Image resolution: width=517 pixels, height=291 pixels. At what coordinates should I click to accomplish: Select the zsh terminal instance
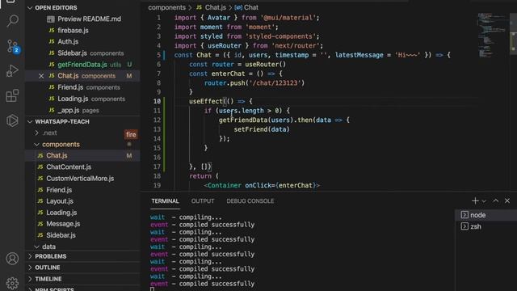click(486, 226)
